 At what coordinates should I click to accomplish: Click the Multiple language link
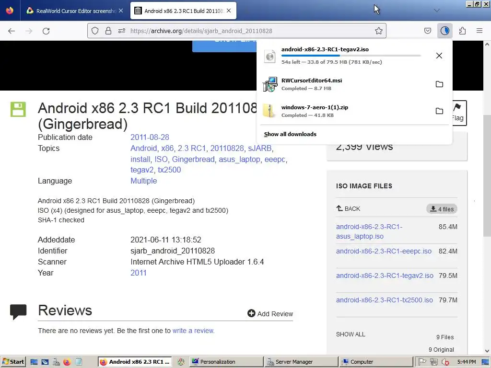click(144, 181)
